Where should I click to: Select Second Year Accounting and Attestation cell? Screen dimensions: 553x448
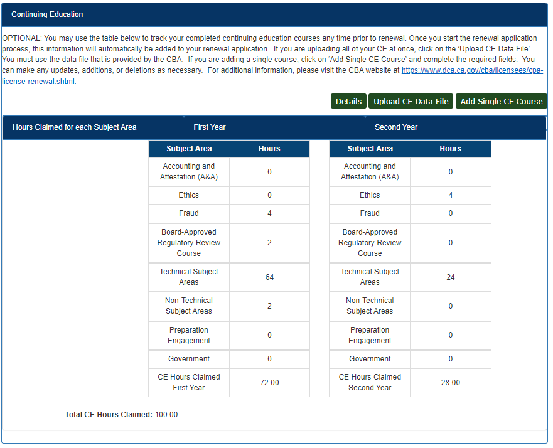(370, 172)
